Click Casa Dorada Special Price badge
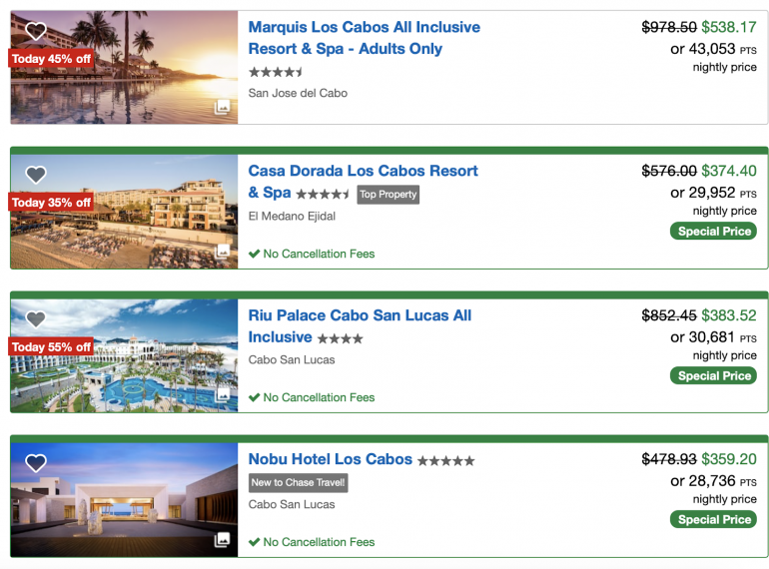769x569 pixels. pyautogui.click(x=713, y=232)
